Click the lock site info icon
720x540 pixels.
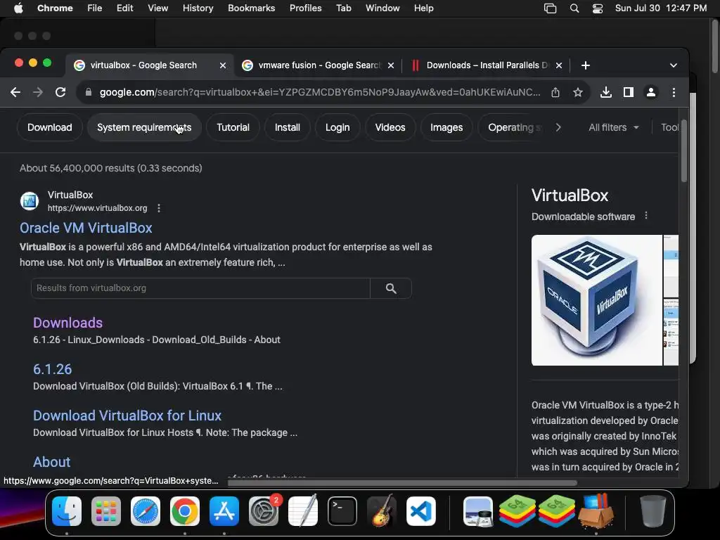(x=88, y=92)
